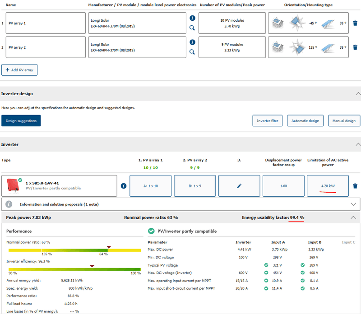The image size is (361, 314).
Task: Click info icon for PV array 1
Action: [x=192, y=18]
